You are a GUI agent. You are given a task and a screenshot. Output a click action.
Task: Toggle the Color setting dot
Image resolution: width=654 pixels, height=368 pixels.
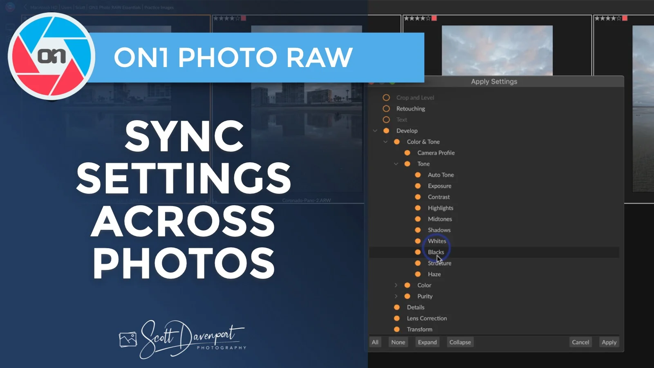pos(407,285)
